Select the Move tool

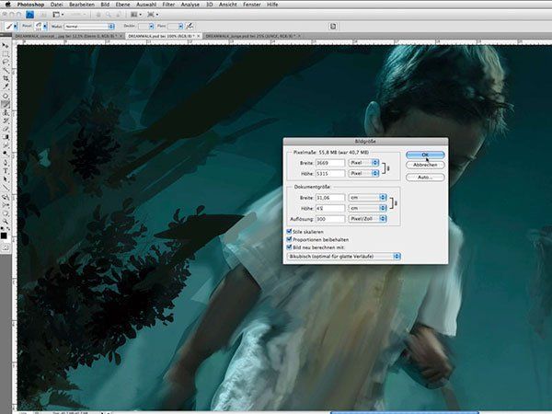pyautogui.click(x=6, y=46)
